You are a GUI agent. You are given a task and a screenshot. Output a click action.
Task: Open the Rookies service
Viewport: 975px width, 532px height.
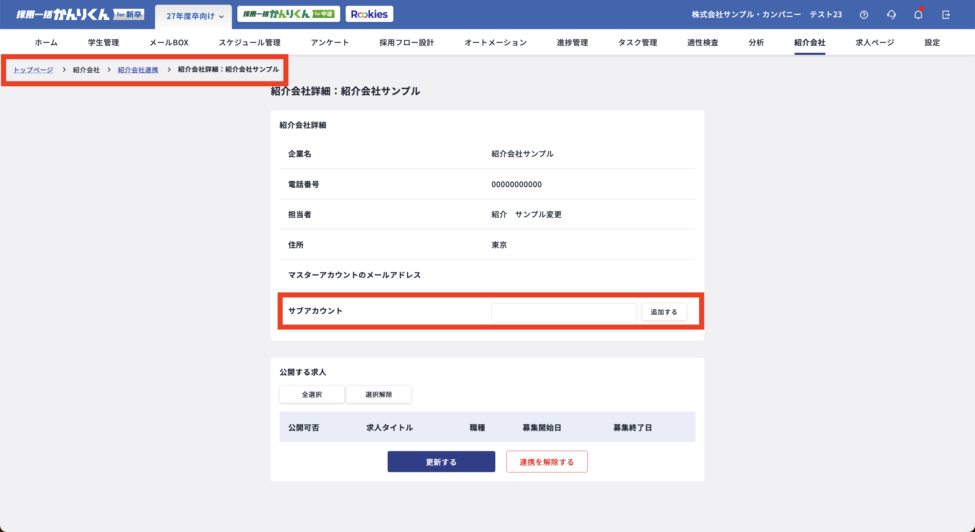tap(369, 14)
